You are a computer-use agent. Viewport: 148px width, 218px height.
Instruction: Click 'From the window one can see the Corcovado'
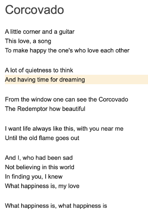67,100
